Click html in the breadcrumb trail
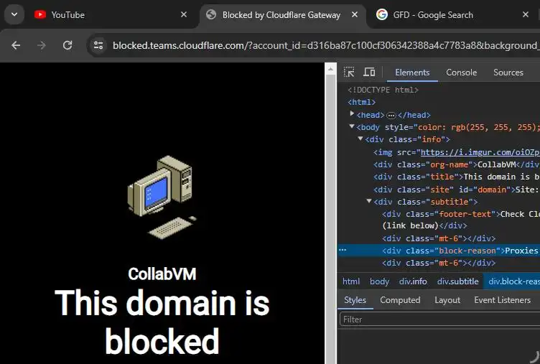540x364 pixels. click(351, 281)
